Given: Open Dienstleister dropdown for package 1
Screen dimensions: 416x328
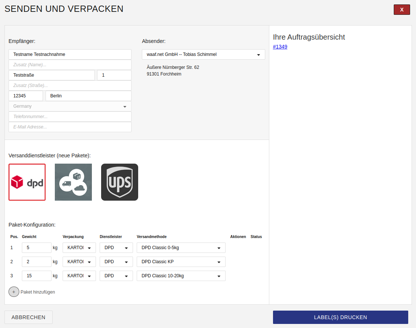Looking at the screenshot, I should coord(116,248).
